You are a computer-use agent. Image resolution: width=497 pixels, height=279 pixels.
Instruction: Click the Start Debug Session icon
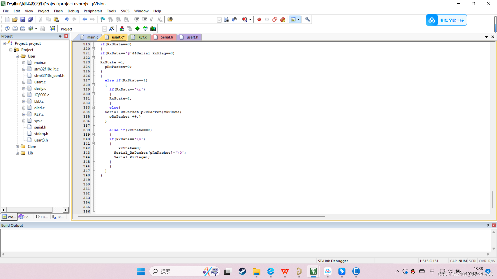[x=245, y=19]
